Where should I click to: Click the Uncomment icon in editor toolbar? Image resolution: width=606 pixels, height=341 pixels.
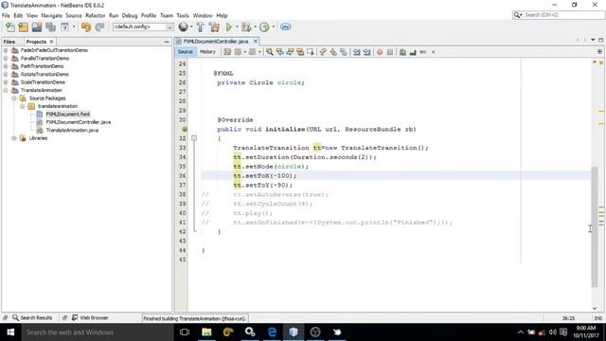(413, 52)
